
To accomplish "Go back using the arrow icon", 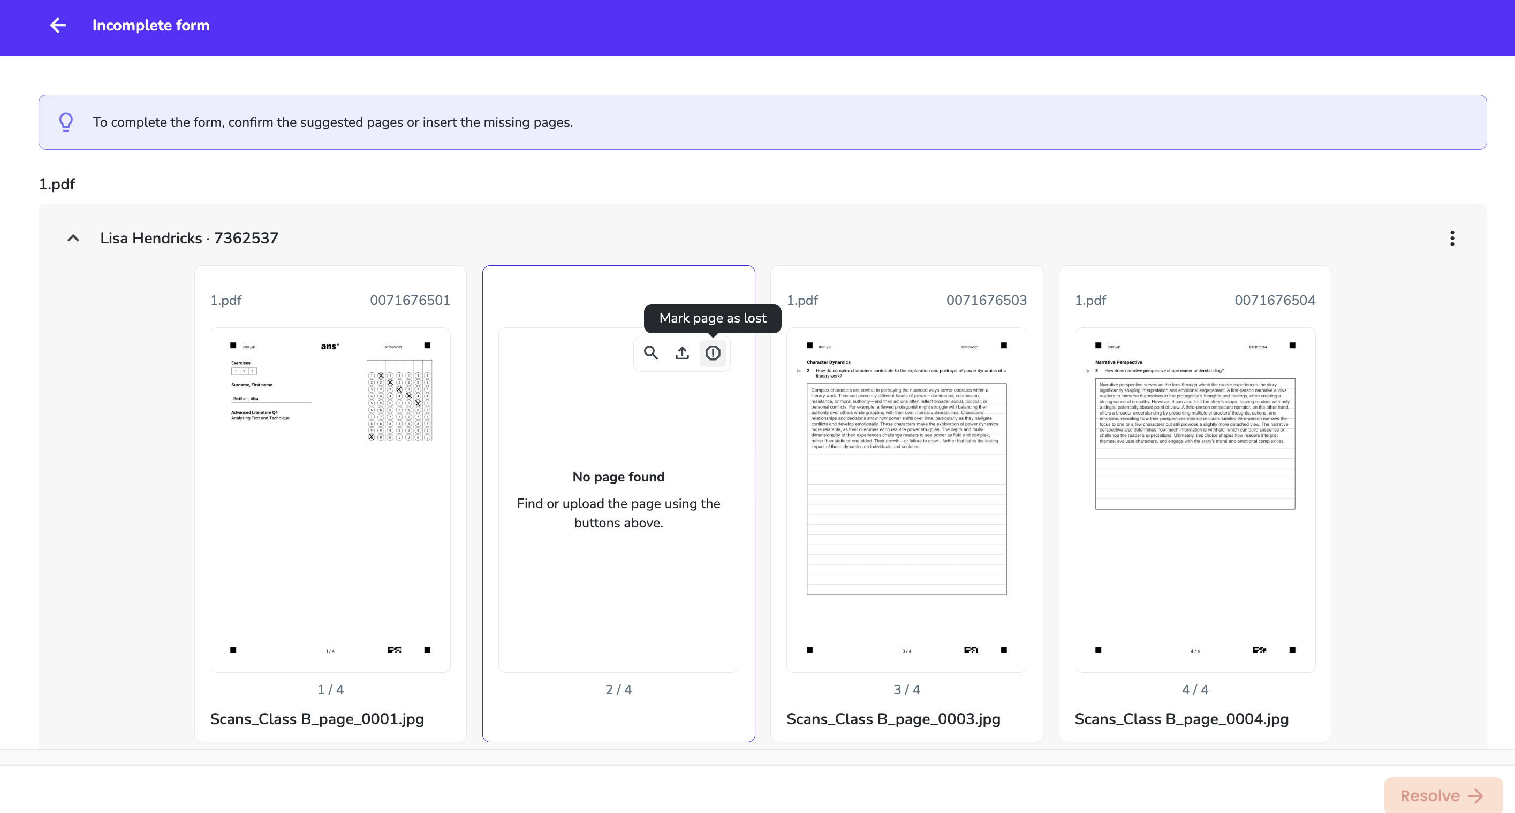I will coord(58,25).
